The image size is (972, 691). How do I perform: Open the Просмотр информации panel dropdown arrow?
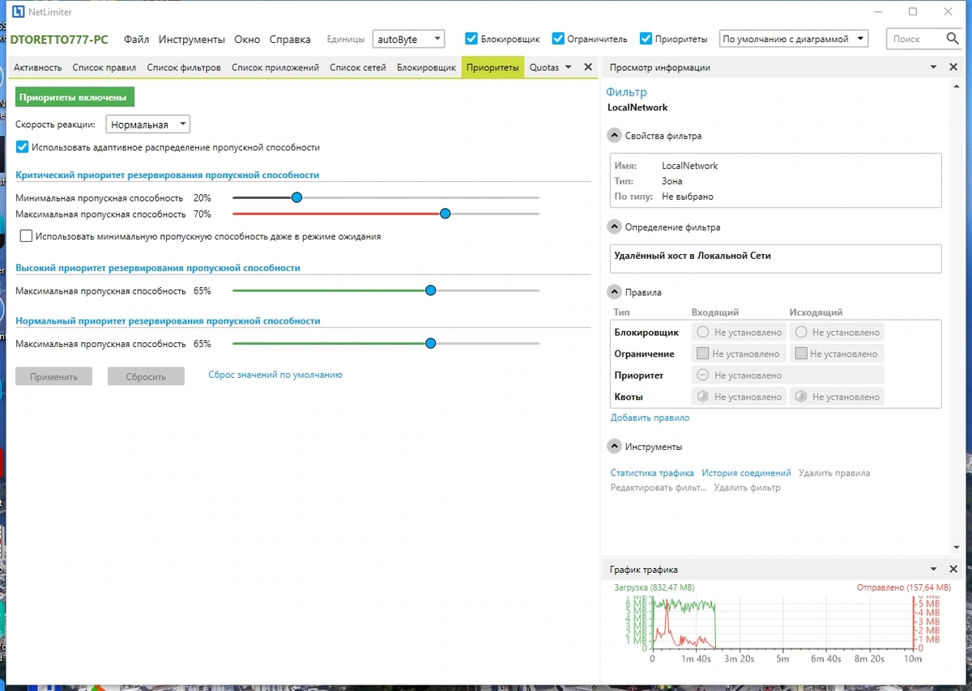(x=933, y=67)
